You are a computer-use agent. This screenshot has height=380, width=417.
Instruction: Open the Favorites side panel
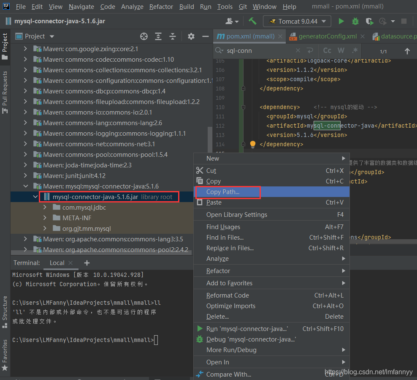(5, 355)
